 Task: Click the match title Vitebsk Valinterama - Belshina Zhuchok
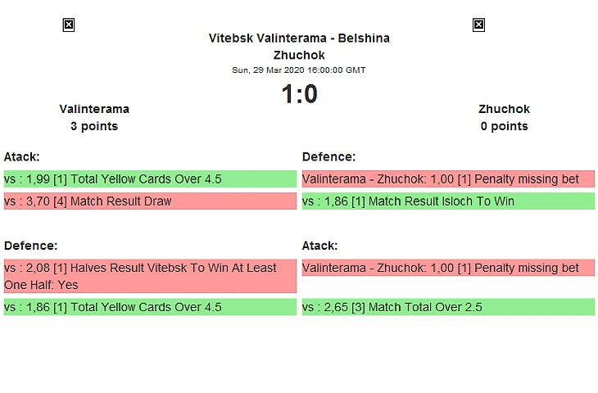[x=299, y=47]
